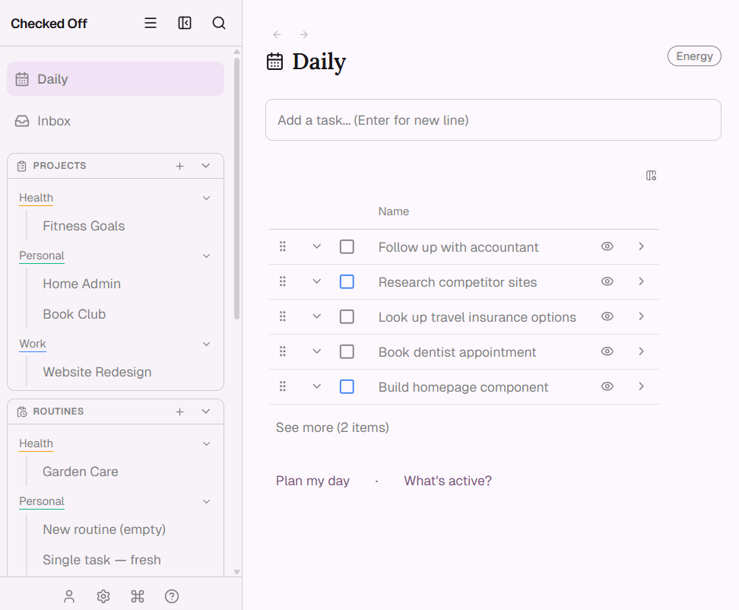Grab drag handle for Look up travel insurance options
739x610 pixels.
coord(282,316)
